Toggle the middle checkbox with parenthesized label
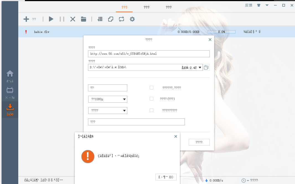This screenshot has height=184, width=295. pos(151,99)
